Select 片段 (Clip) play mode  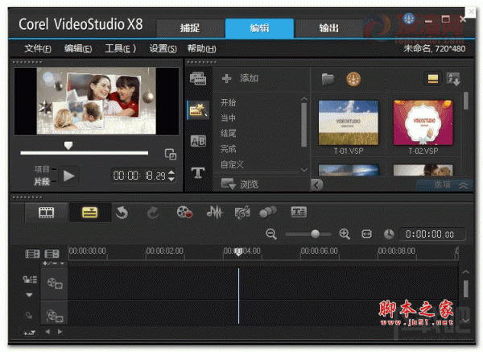[42, 182]
